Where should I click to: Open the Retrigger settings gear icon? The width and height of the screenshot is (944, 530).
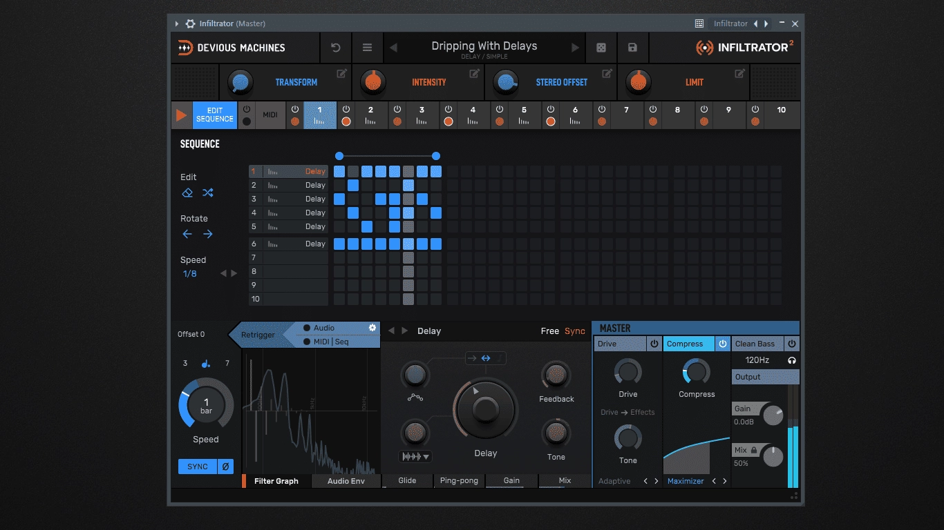[x=372, y=328]
